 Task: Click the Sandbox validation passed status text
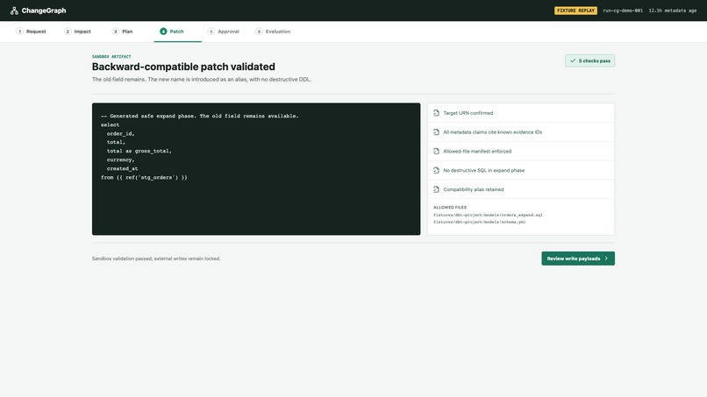click(x=156, y=259)
